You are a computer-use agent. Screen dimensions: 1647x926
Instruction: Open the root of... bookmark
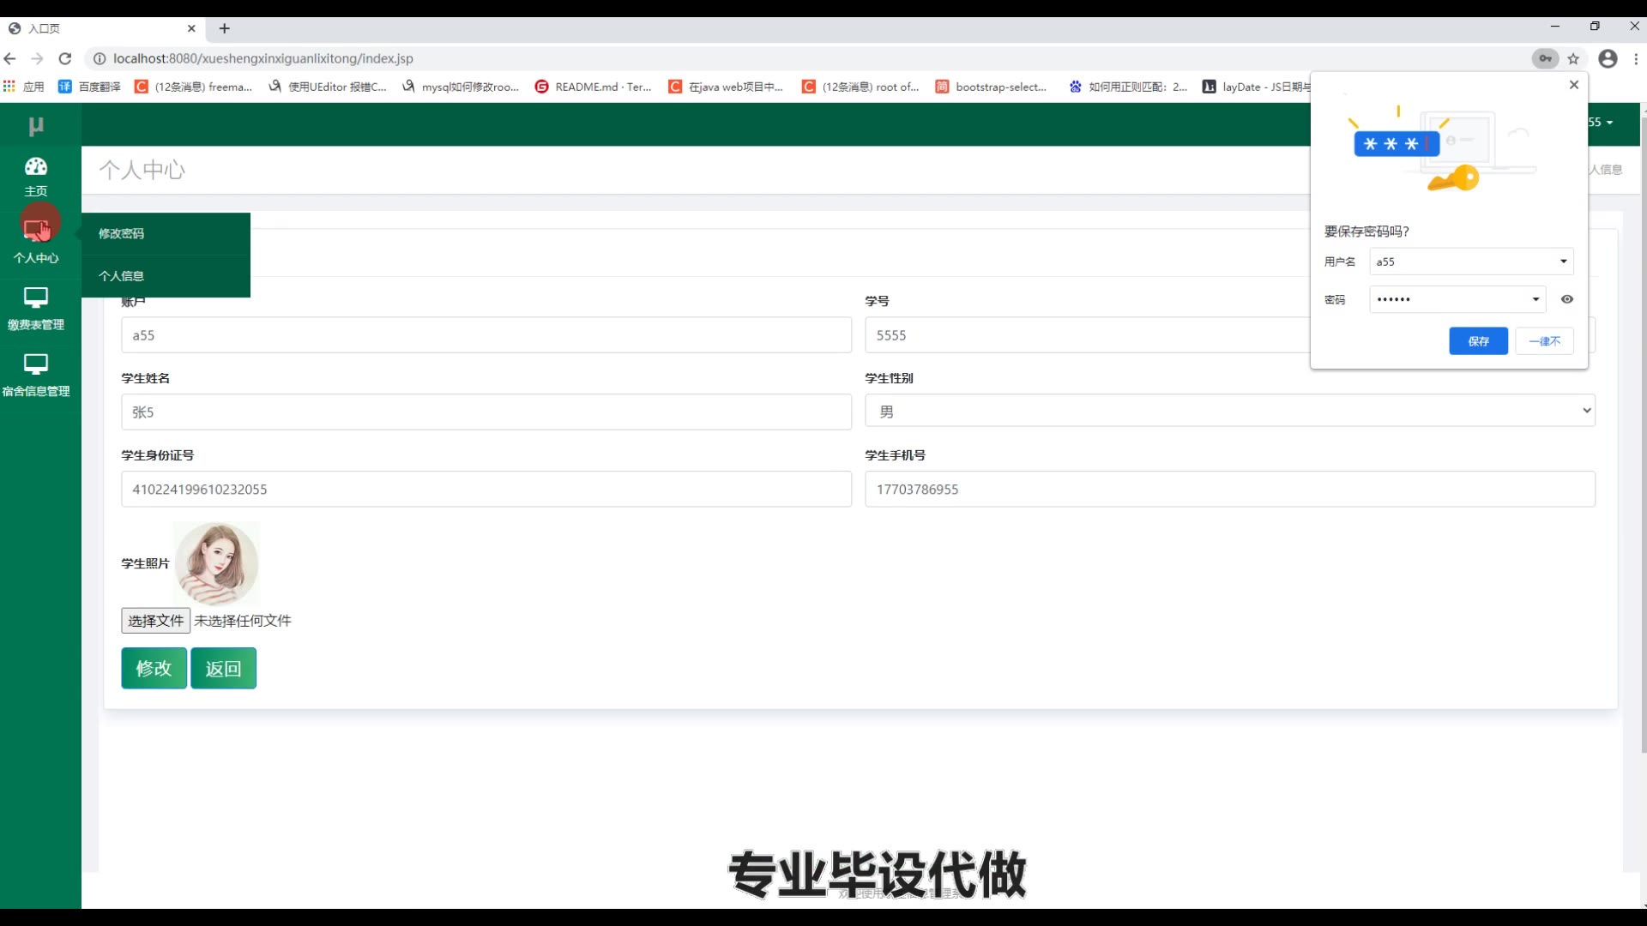[860, 87]
